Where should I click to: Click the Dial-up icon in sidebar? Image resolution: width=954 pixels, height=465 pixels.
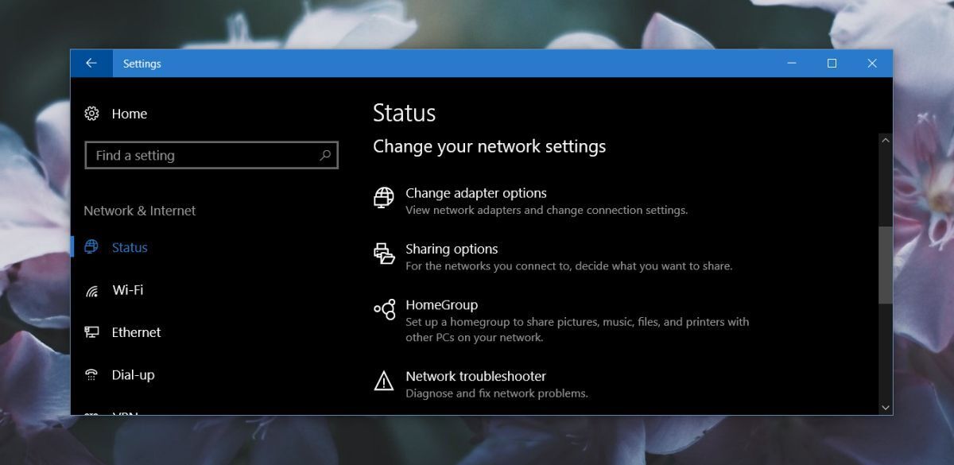(x=91, y=374)
